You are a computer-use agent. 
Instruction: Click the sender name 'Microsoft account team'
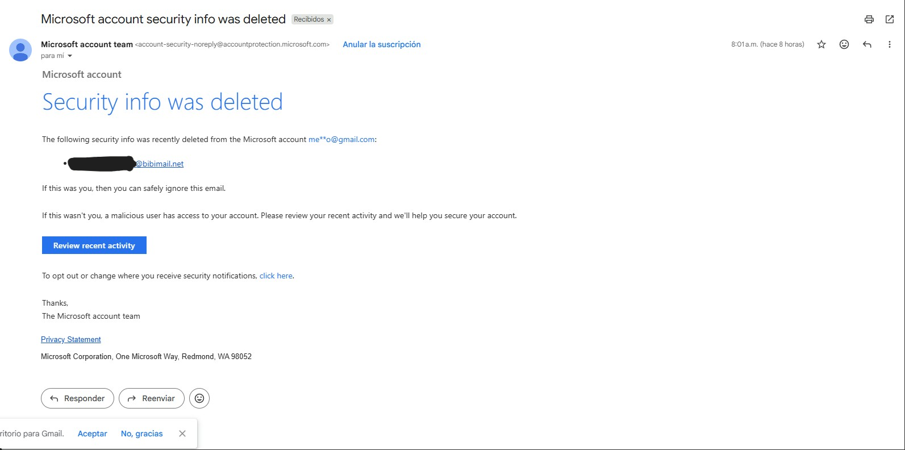[x=87, y=44]
